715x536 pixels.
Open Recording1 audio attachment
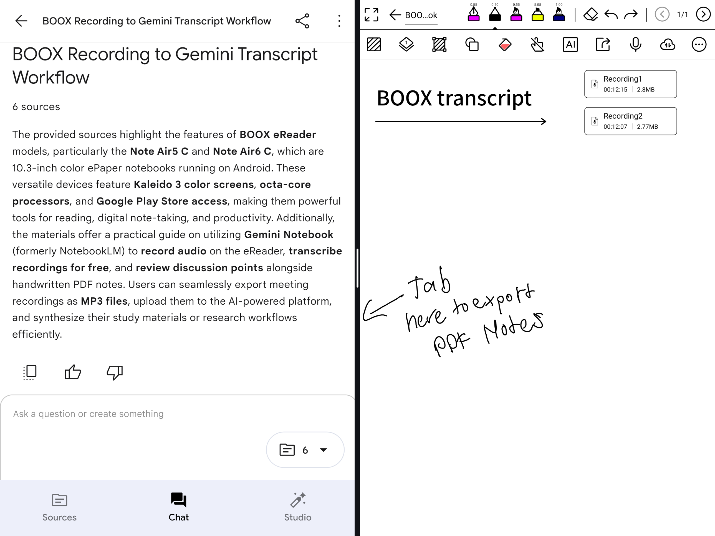[631, 84]
